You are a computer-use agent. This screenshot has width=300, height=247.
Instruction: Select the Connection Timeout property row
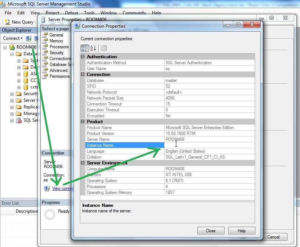click(x=170, y=104)
